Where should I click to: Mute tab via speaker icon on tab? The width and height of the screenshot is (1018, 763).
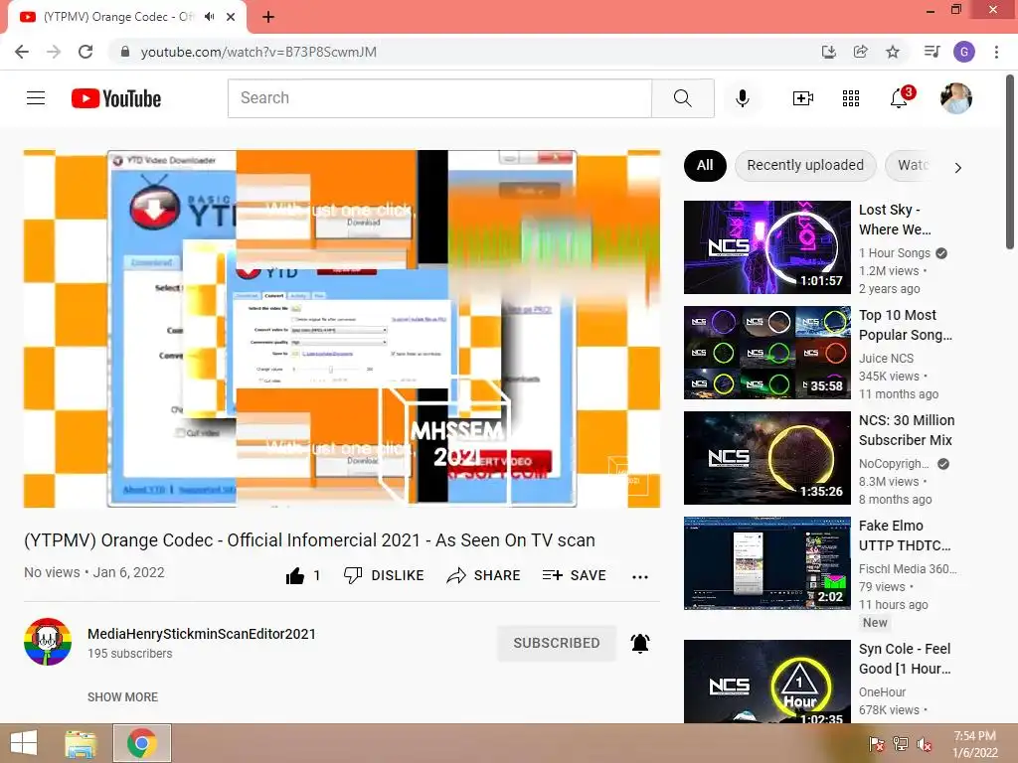209,17
